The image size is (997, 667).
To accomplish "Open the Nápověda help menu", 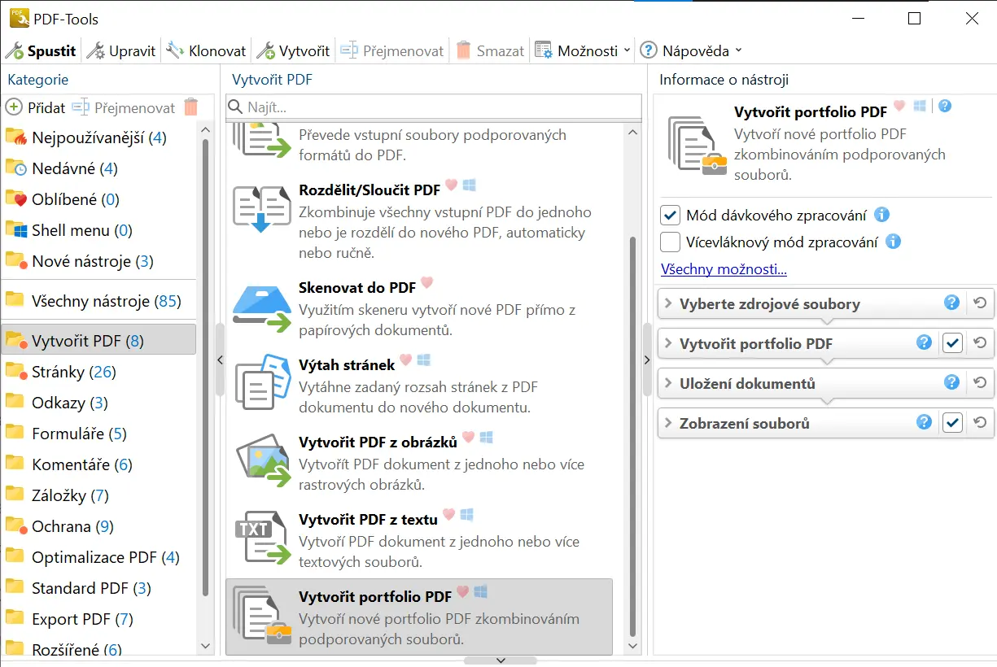I will [x=691, y=50].
